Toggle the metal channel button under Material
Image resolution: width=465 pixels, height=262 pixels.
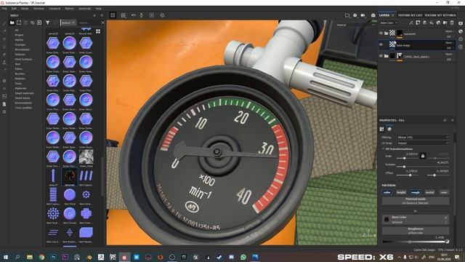429,192
